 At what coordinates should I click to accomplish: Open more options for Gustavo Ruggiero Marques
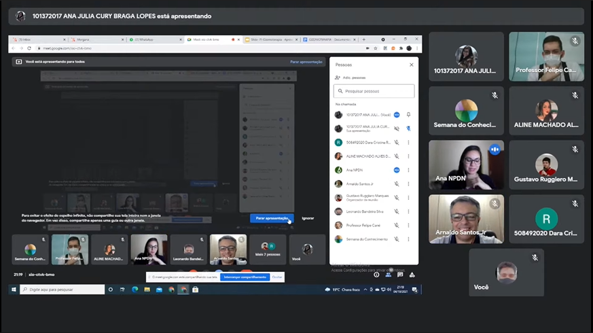click(408, 198)
